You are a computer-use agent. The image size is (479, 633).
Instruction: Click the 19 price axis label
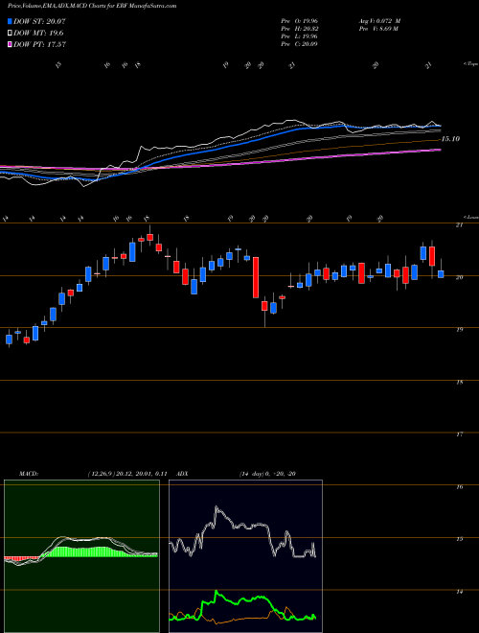(459, 329)
